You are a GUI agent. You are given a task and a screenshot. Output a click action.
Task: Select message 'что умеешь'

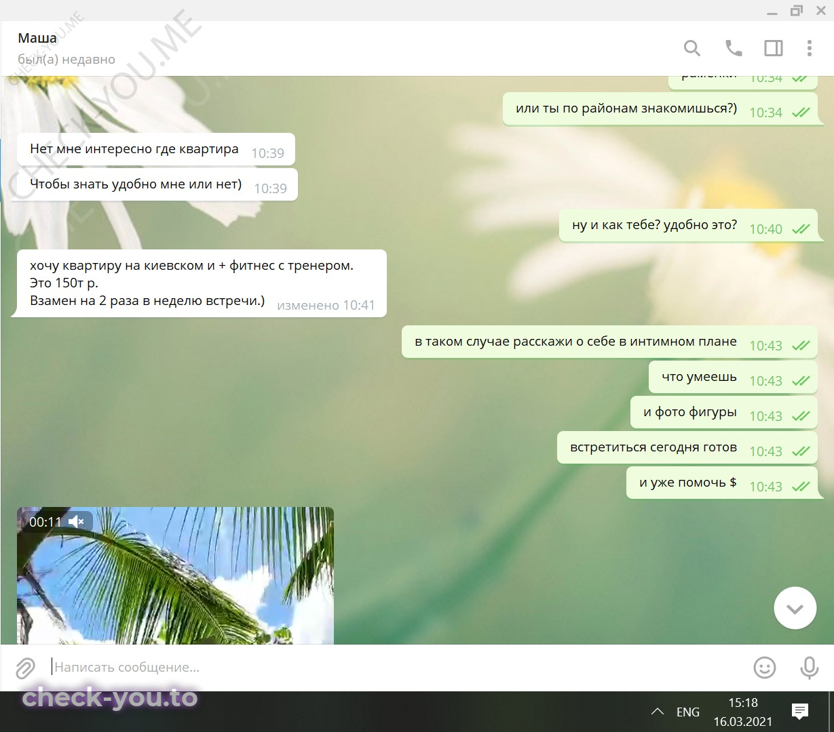tap(734, 377)
